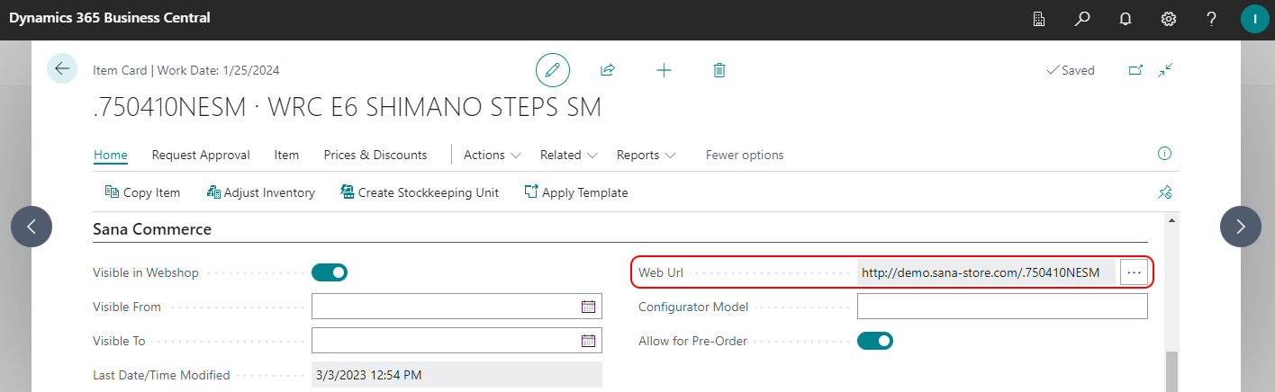Go back using the left arrow button
The image size is (1275, 392).
62,69
